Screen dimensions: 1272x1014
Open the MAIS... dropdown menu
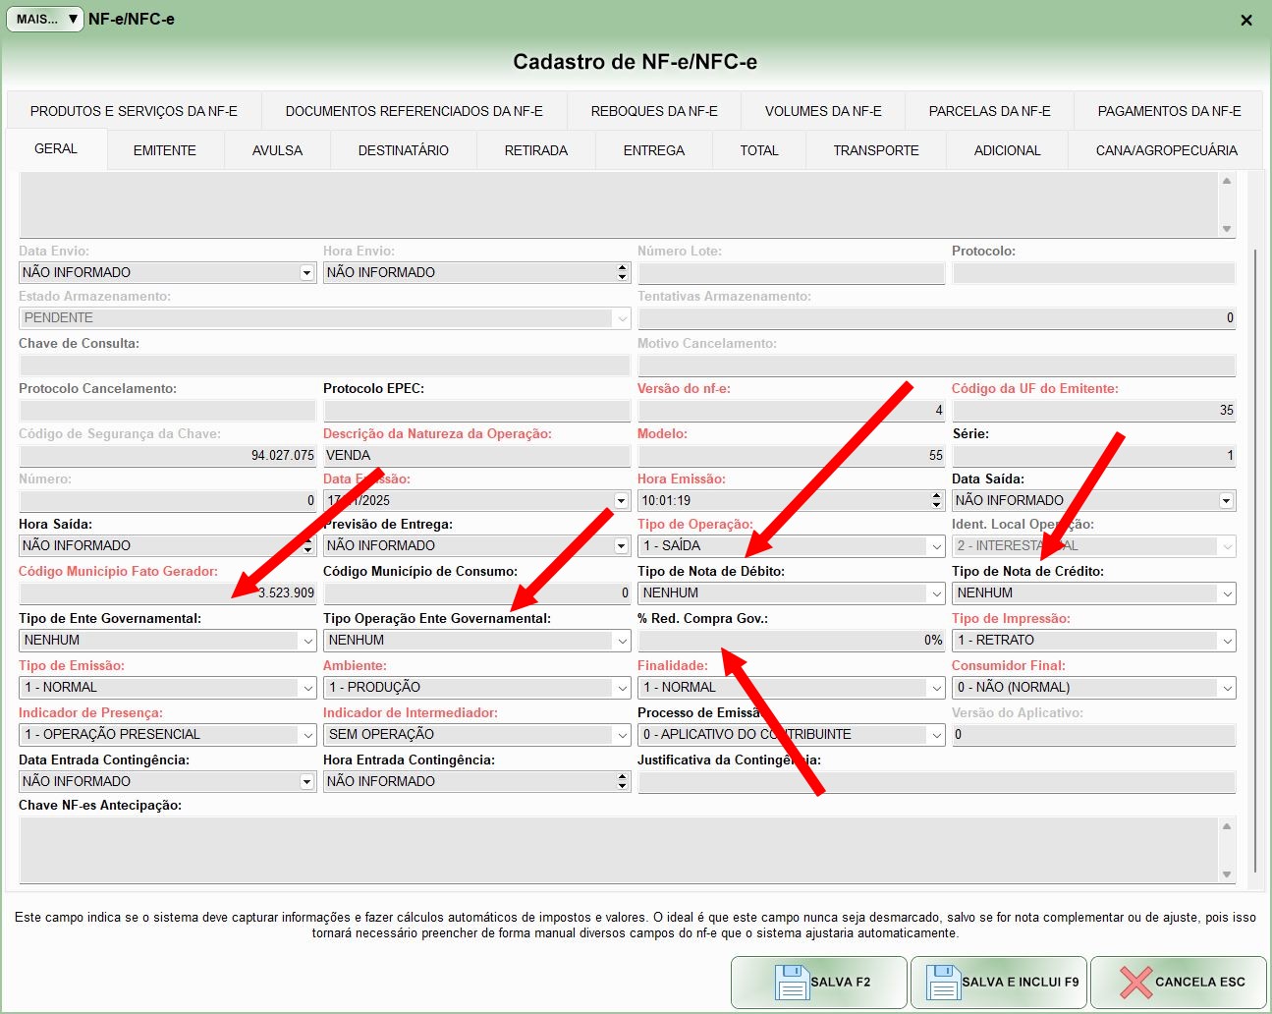(x=45, y=19)
